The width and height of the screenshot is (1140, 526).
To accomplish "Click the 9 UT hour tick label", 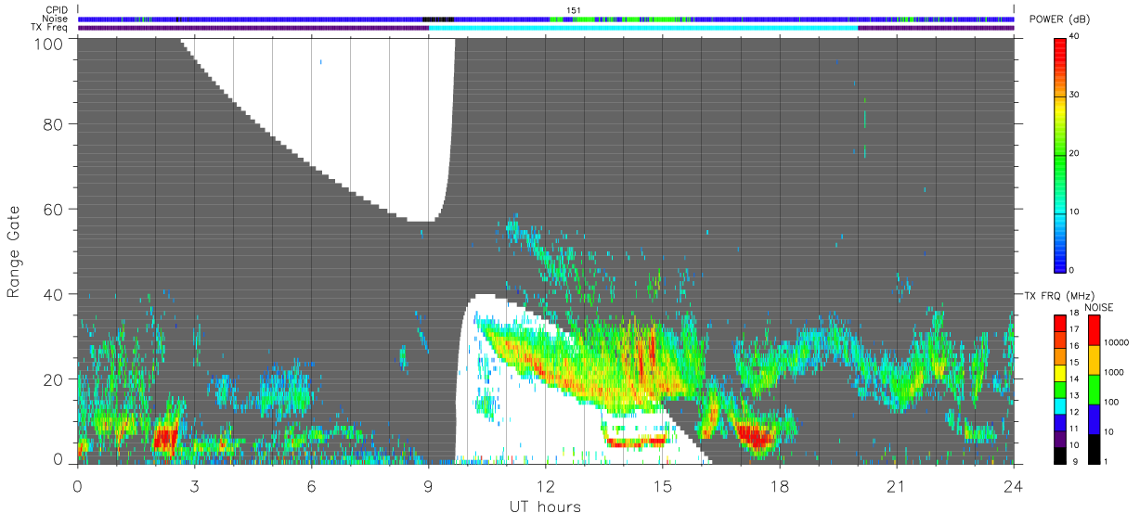I will tap(428, 487).
